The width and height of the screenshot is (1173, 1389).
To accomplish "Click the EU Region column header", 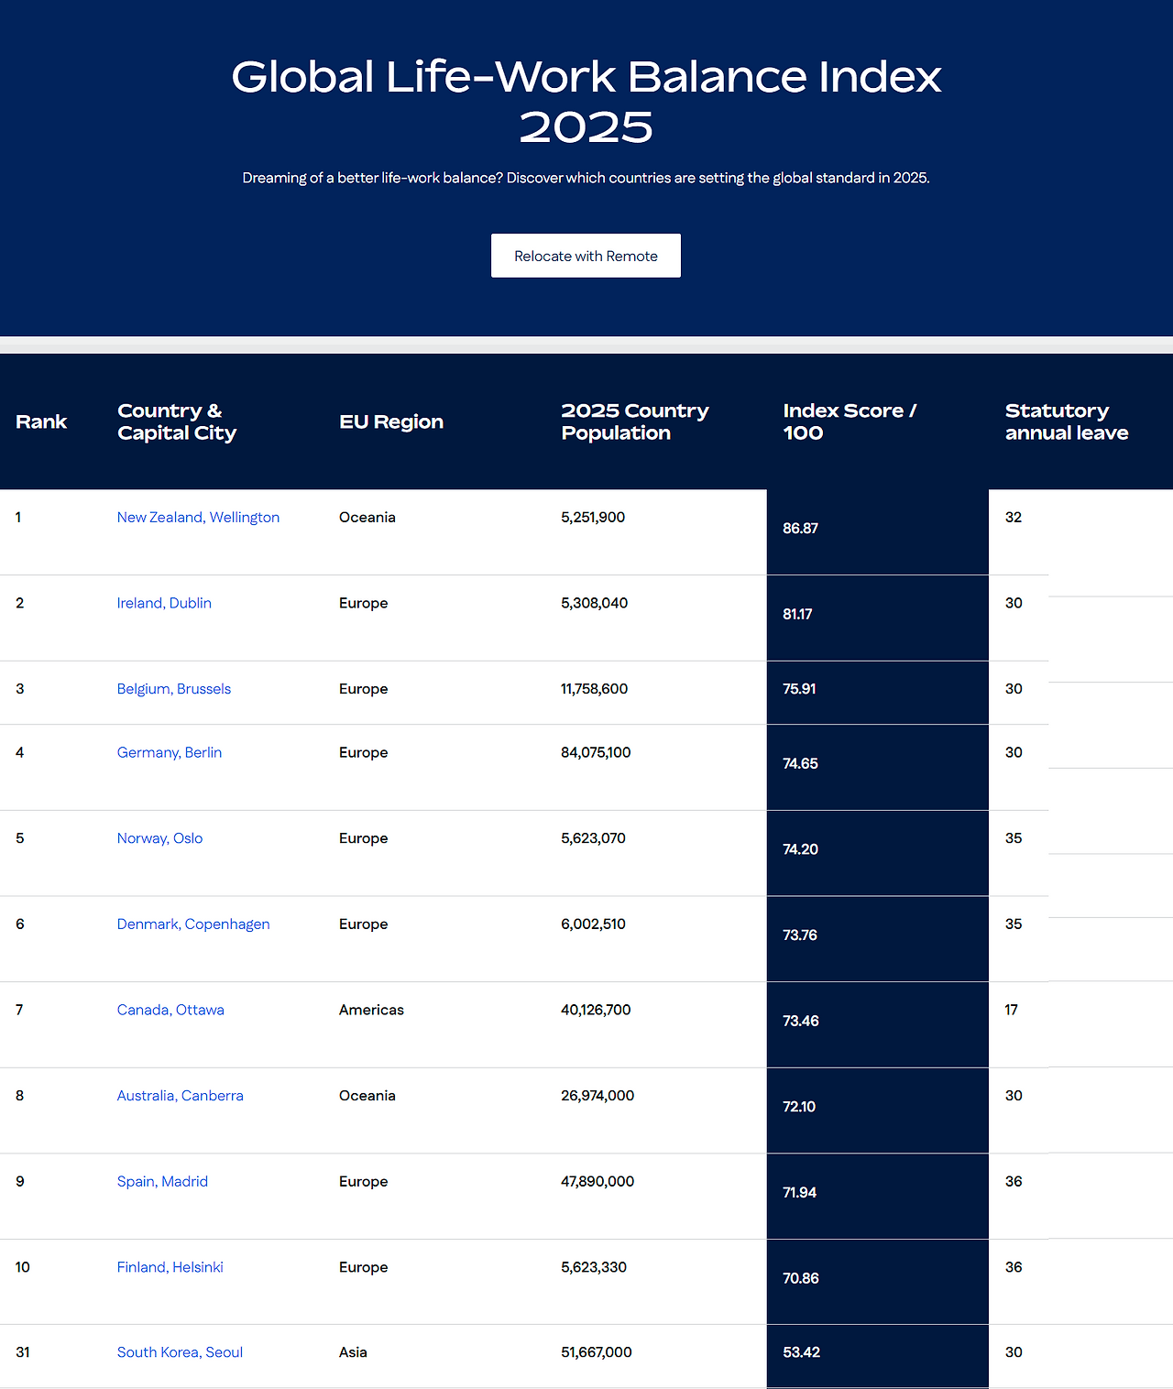I will [x=391, y=421].
